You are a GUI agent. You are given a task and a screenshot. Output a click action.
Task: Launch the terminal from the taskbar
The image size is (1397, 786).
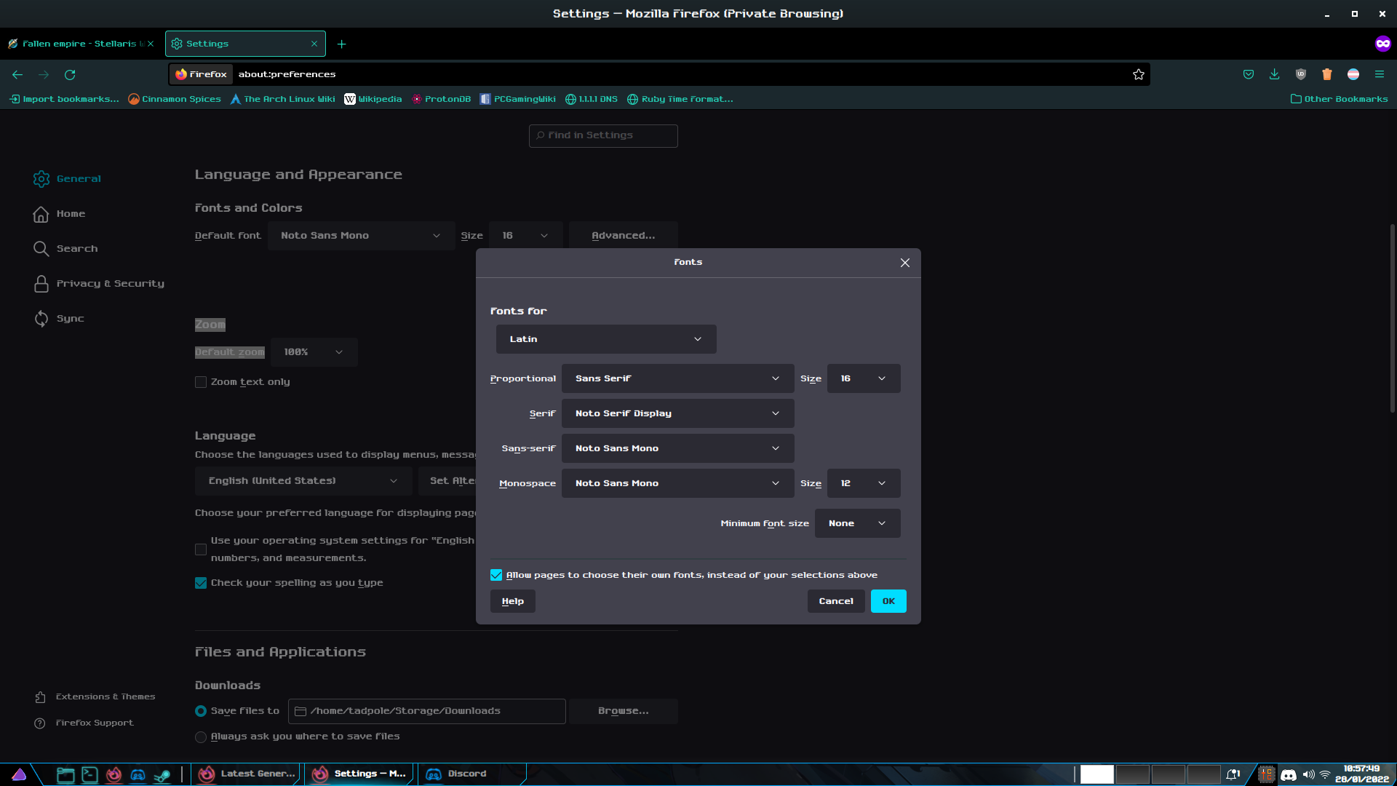(89, 774)
